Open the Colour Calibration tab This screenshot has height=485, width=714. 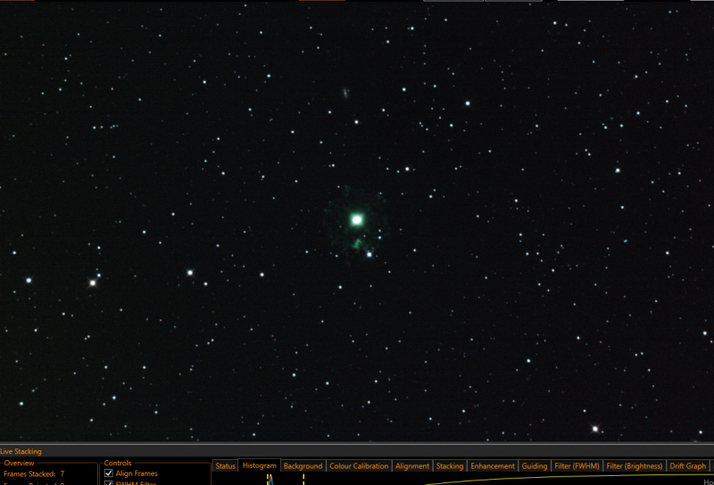[359, 466]
